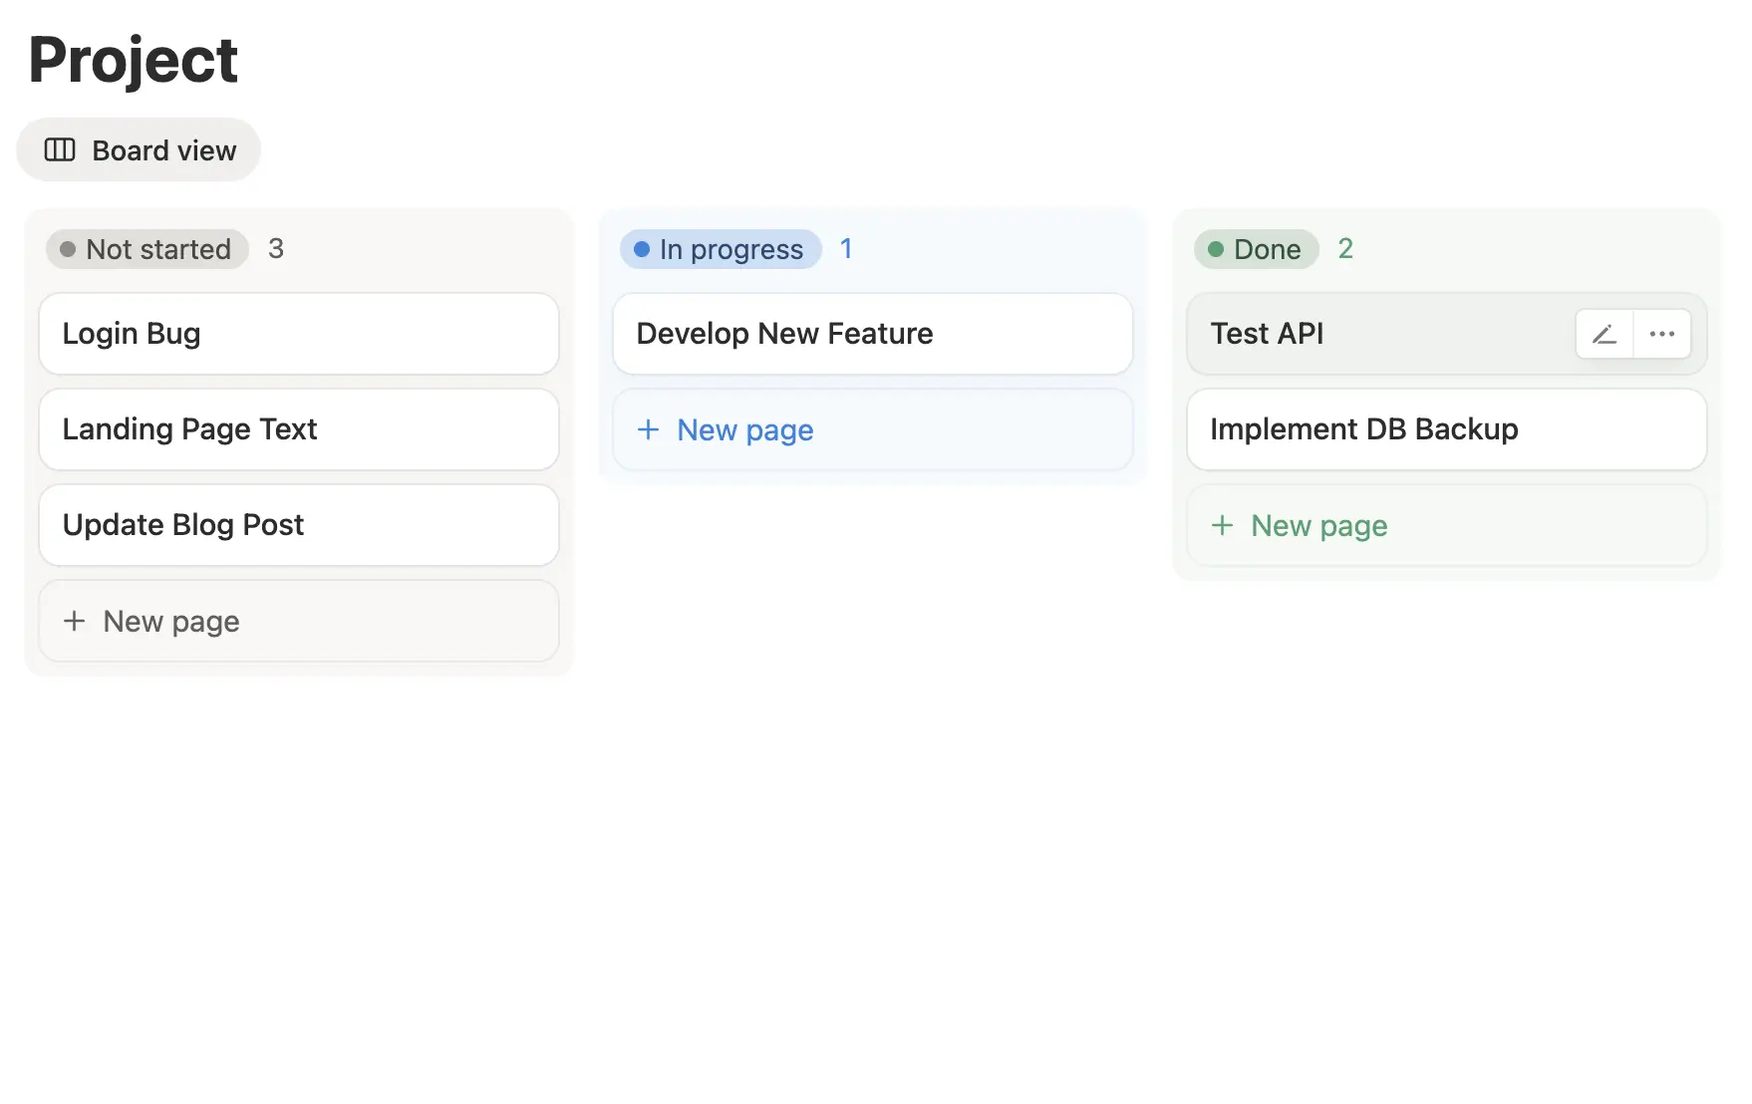Click the green plus icon under Done
The image size is (1752, 1104).
click(x=1222, y=525)
